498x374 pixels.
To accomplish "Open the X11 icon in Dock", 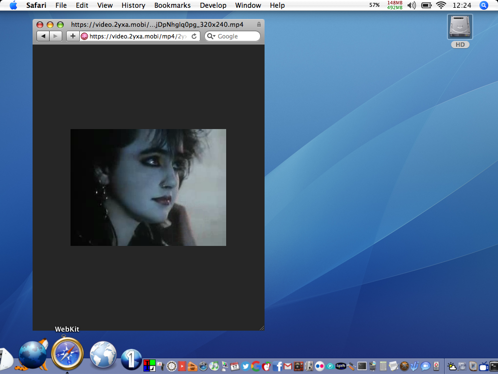I will click(404, 366).
